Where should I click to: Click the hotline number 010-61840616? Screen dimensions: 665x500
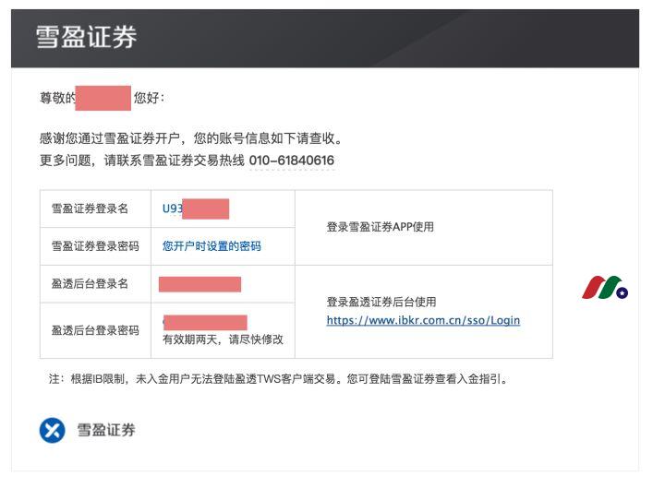tap(292, 161)
